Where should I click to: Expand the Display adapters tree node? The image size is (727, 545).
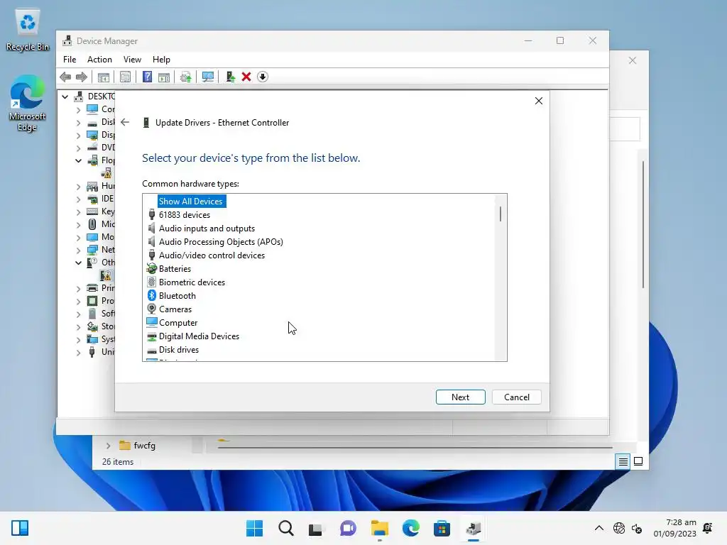pyautogui.click(x=78, y=135)
